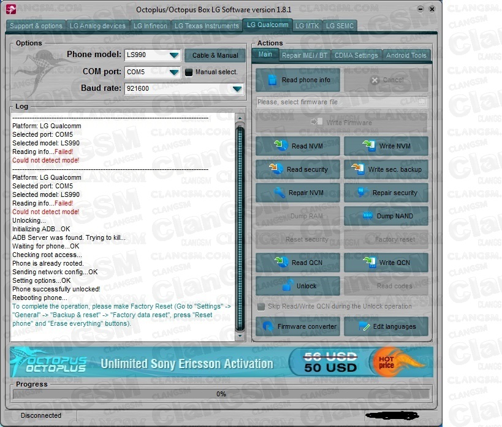
Task: Click the Octoplus app logo icon
Action: 11,9
